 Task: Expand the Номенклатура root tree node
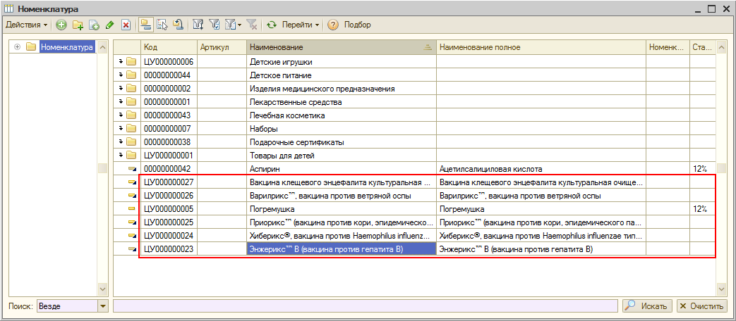click(x=18, y=48)
